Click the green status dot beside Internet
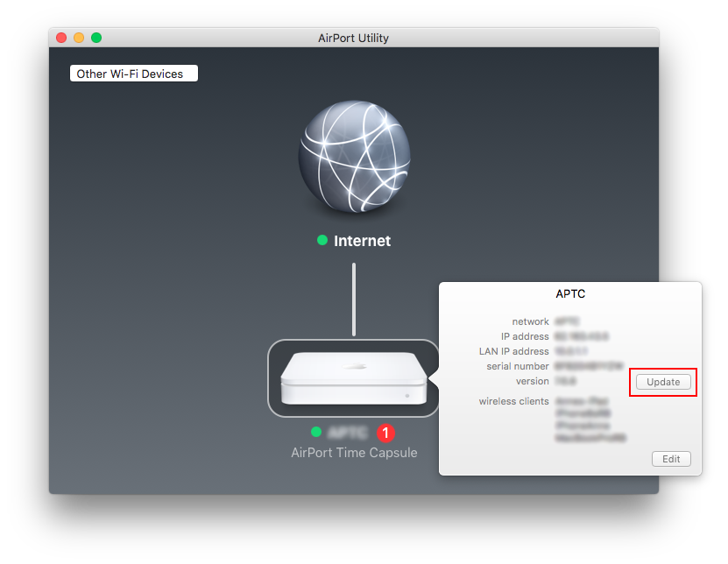This screenshot has height=564, width=728. [322, 240]
